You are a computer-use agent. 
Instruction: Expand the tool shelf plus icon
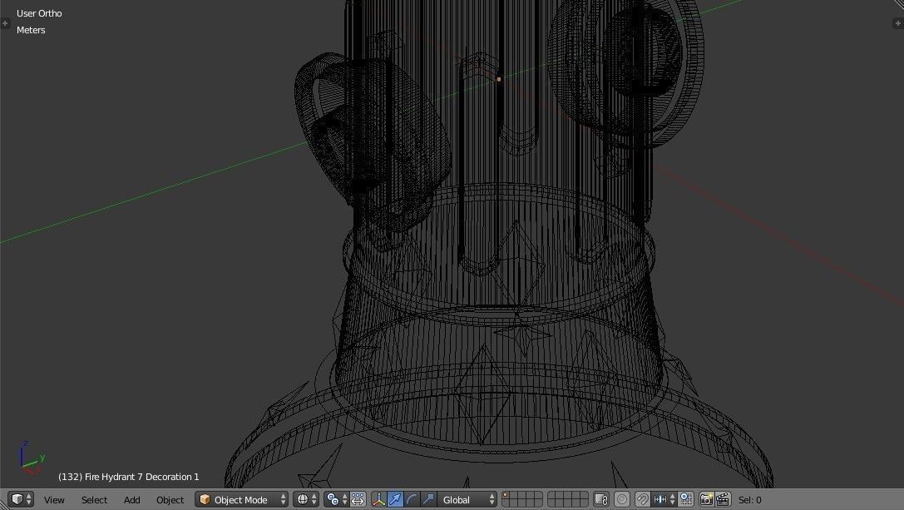pos(5,23)
